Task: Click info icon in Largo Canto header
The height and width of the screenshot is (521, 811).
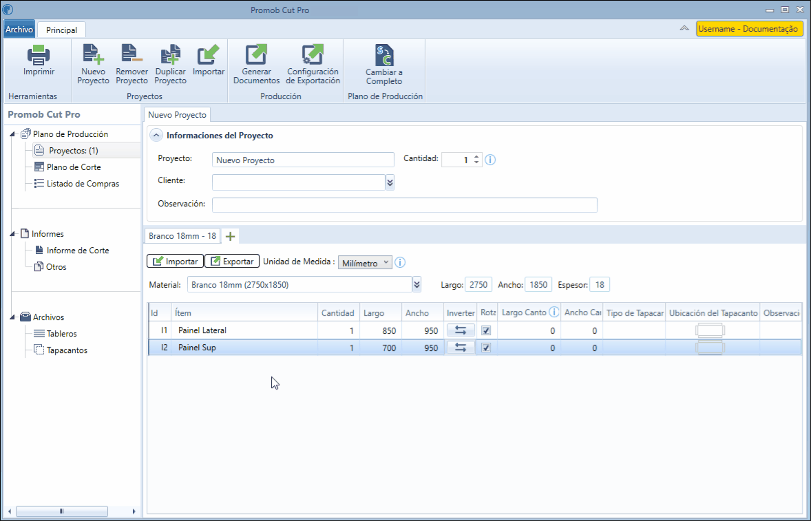Action: click(554, 312)
